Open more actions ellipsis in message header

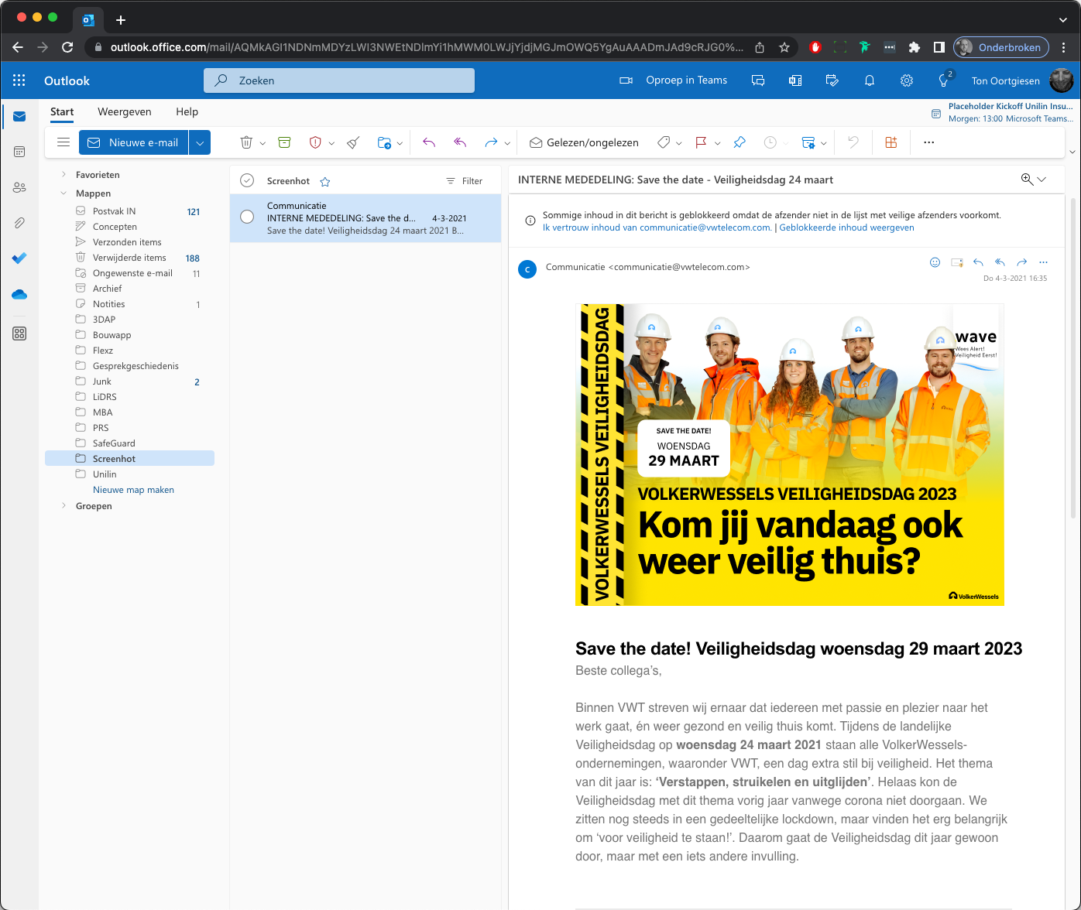click(x=1043, y=262)
